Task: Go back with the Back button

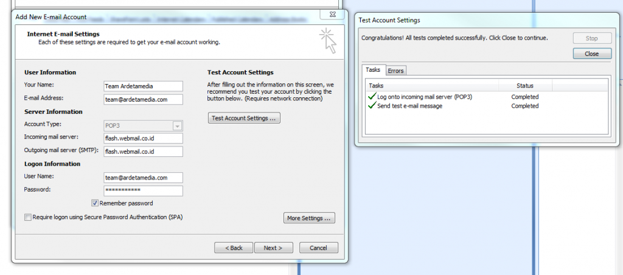Action: 234,248
